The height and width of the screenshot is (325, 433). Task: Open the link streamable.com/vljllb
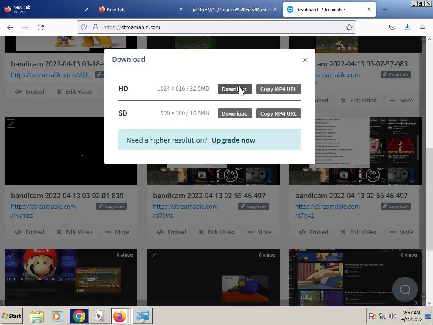[51, 75]
